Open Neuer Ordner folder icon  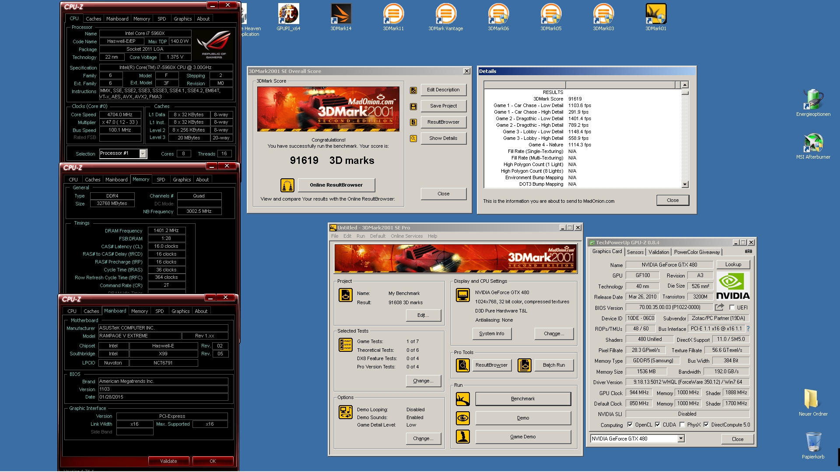click(813, 403)
